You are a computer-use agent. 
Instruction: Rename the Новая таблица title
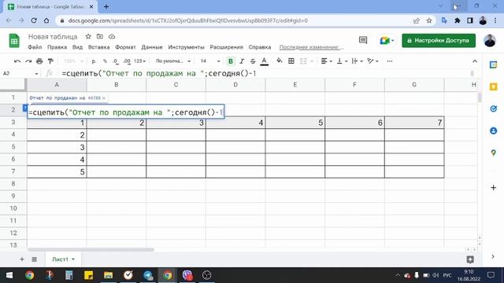[53, 37]
